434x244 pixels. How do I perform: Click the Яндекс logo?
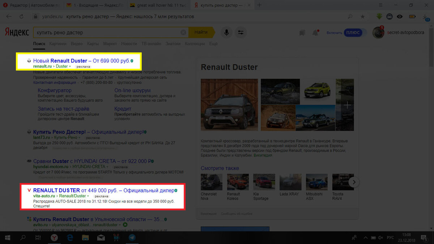point(17,33)
